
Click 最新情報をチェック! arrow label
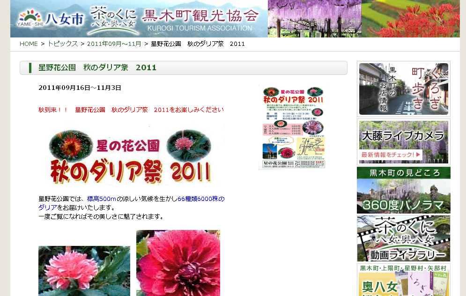tap(391, 155)
